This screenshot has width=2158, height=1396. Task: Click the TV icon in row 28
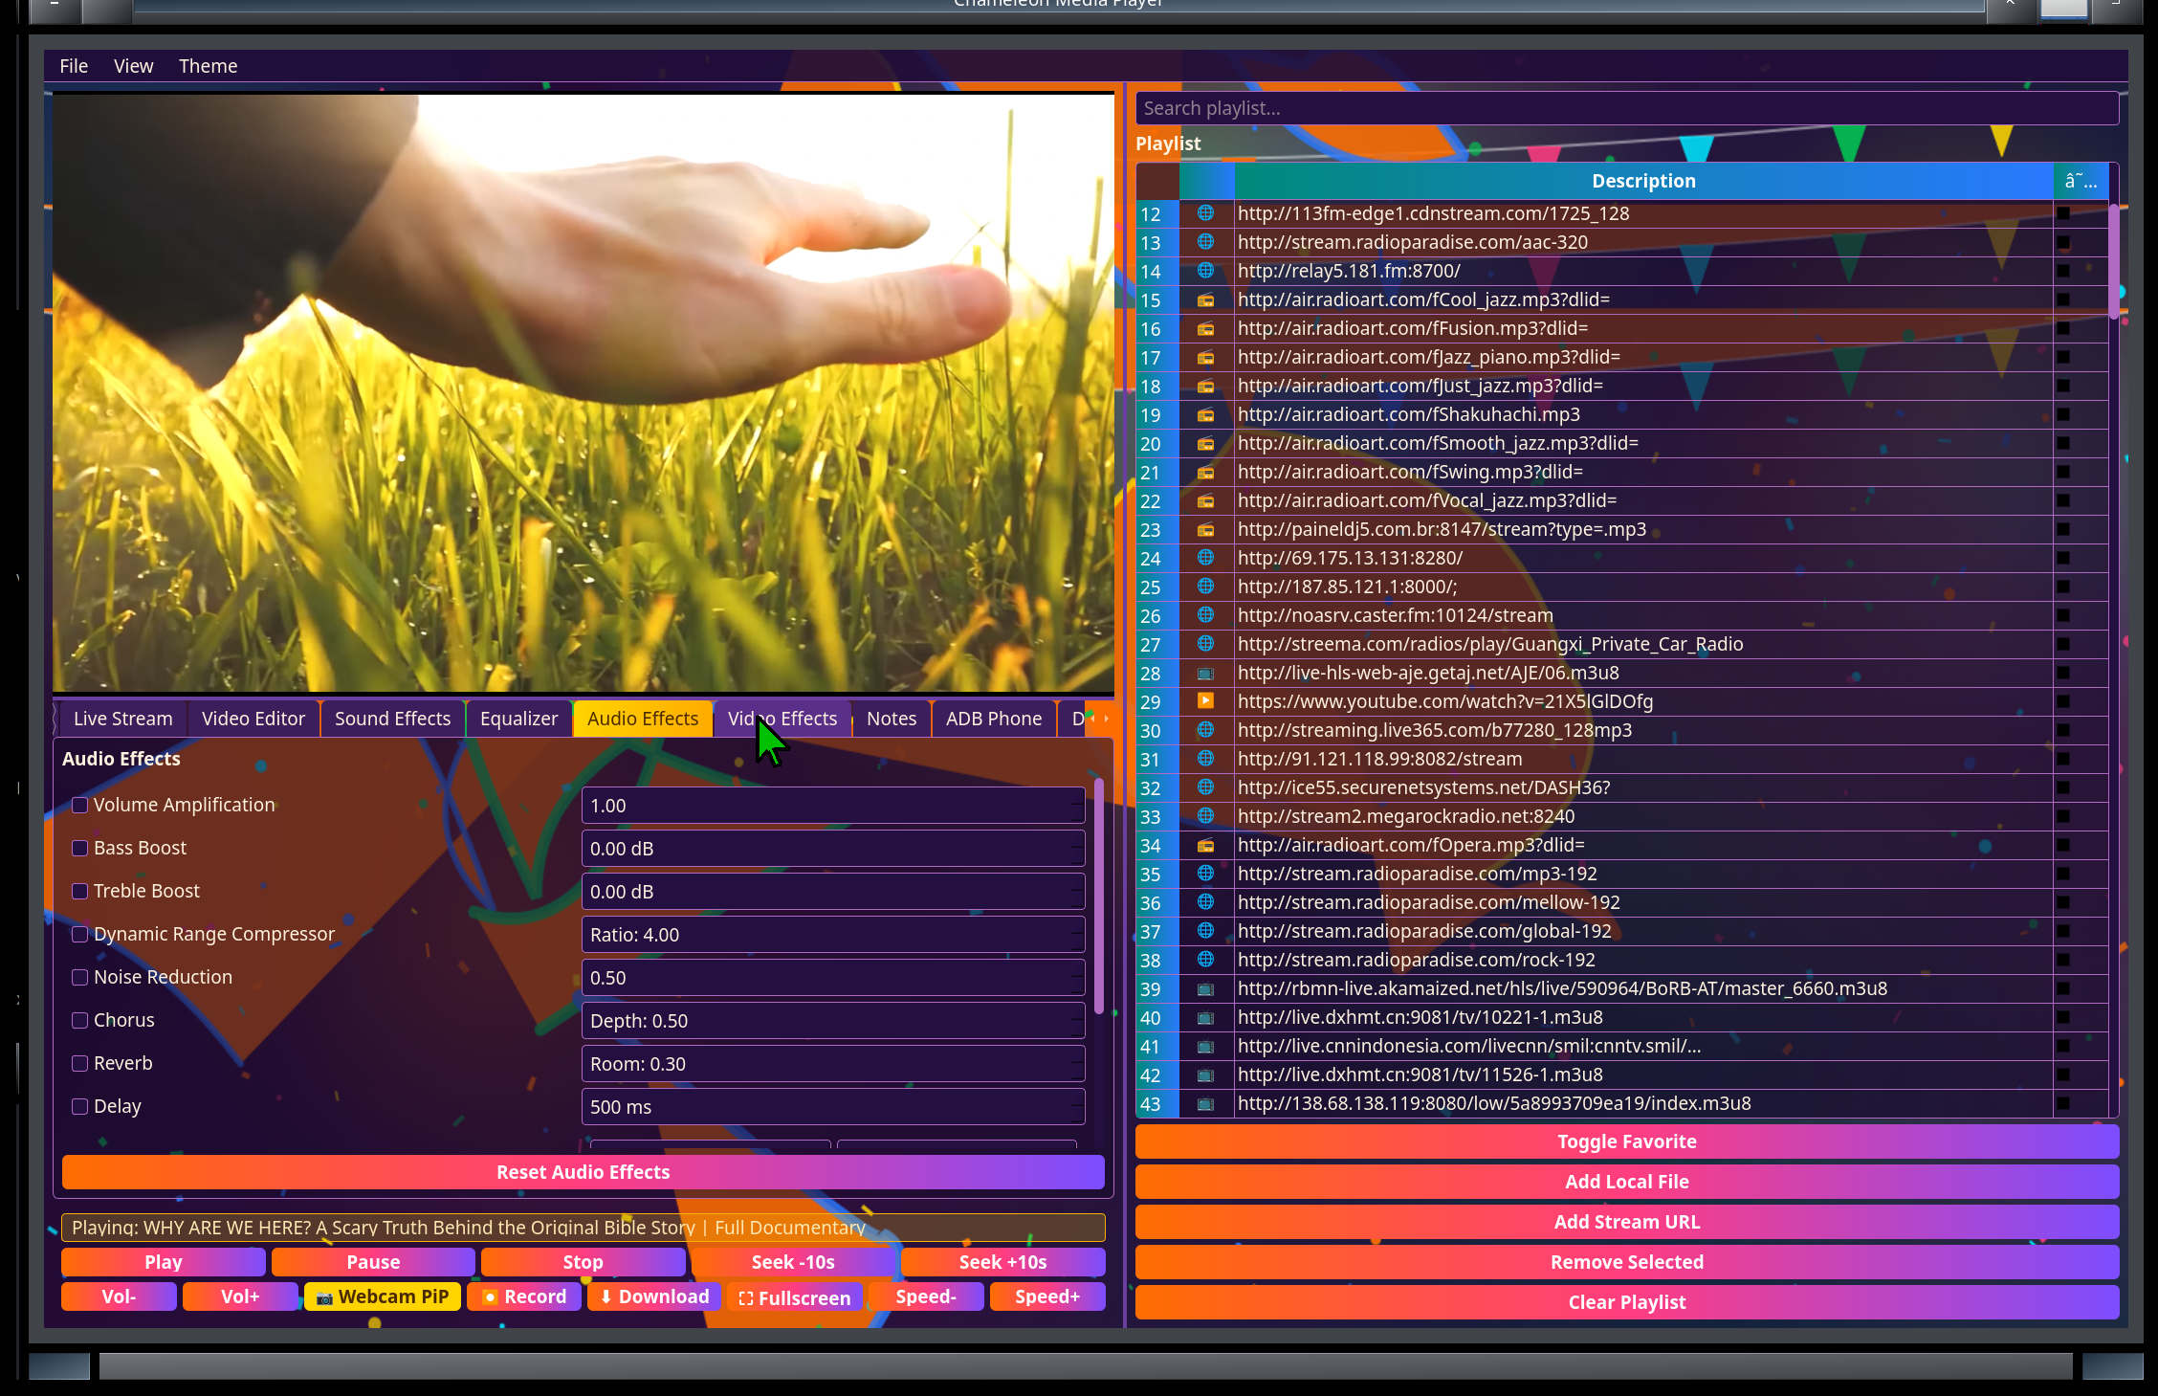click(x=1205, y=673)
